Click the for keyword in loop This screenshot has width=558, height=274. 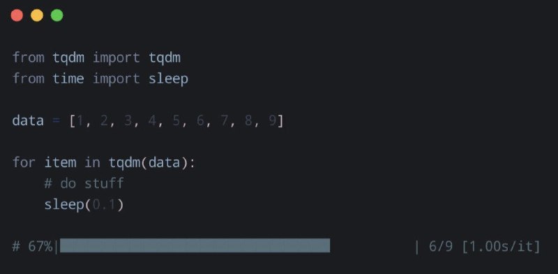pyautogui.click(x=24, y=163)
